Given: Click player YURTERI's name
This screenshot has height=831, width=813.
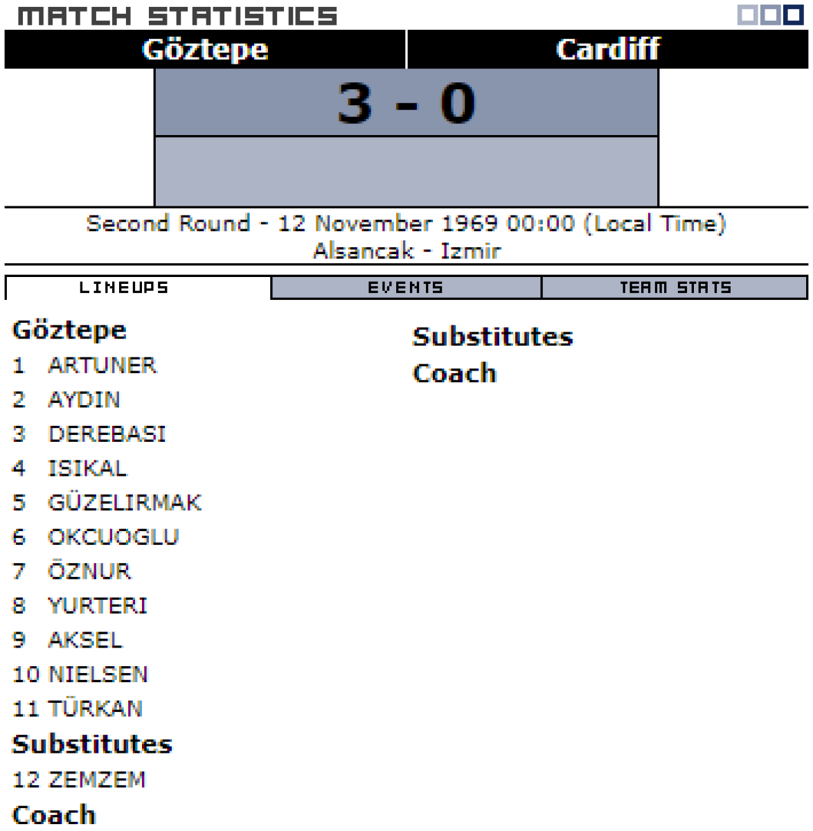Looking at the screenshot, I should click(98, 606).
